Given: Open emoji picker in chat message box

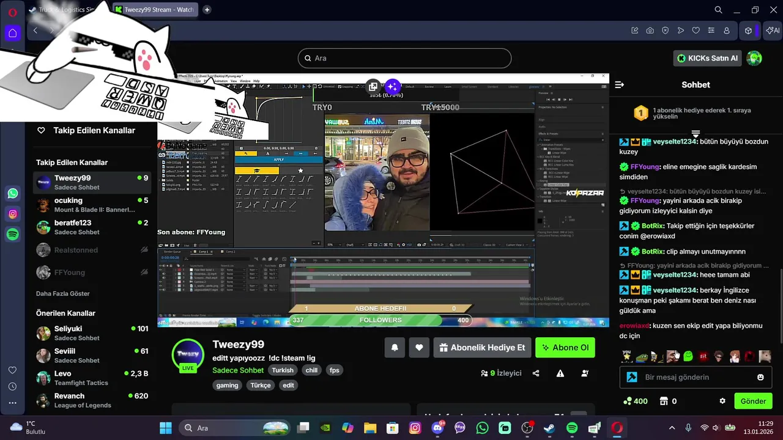Looking at the screenshot, I should pyautogui.click(x=760, y=377).
